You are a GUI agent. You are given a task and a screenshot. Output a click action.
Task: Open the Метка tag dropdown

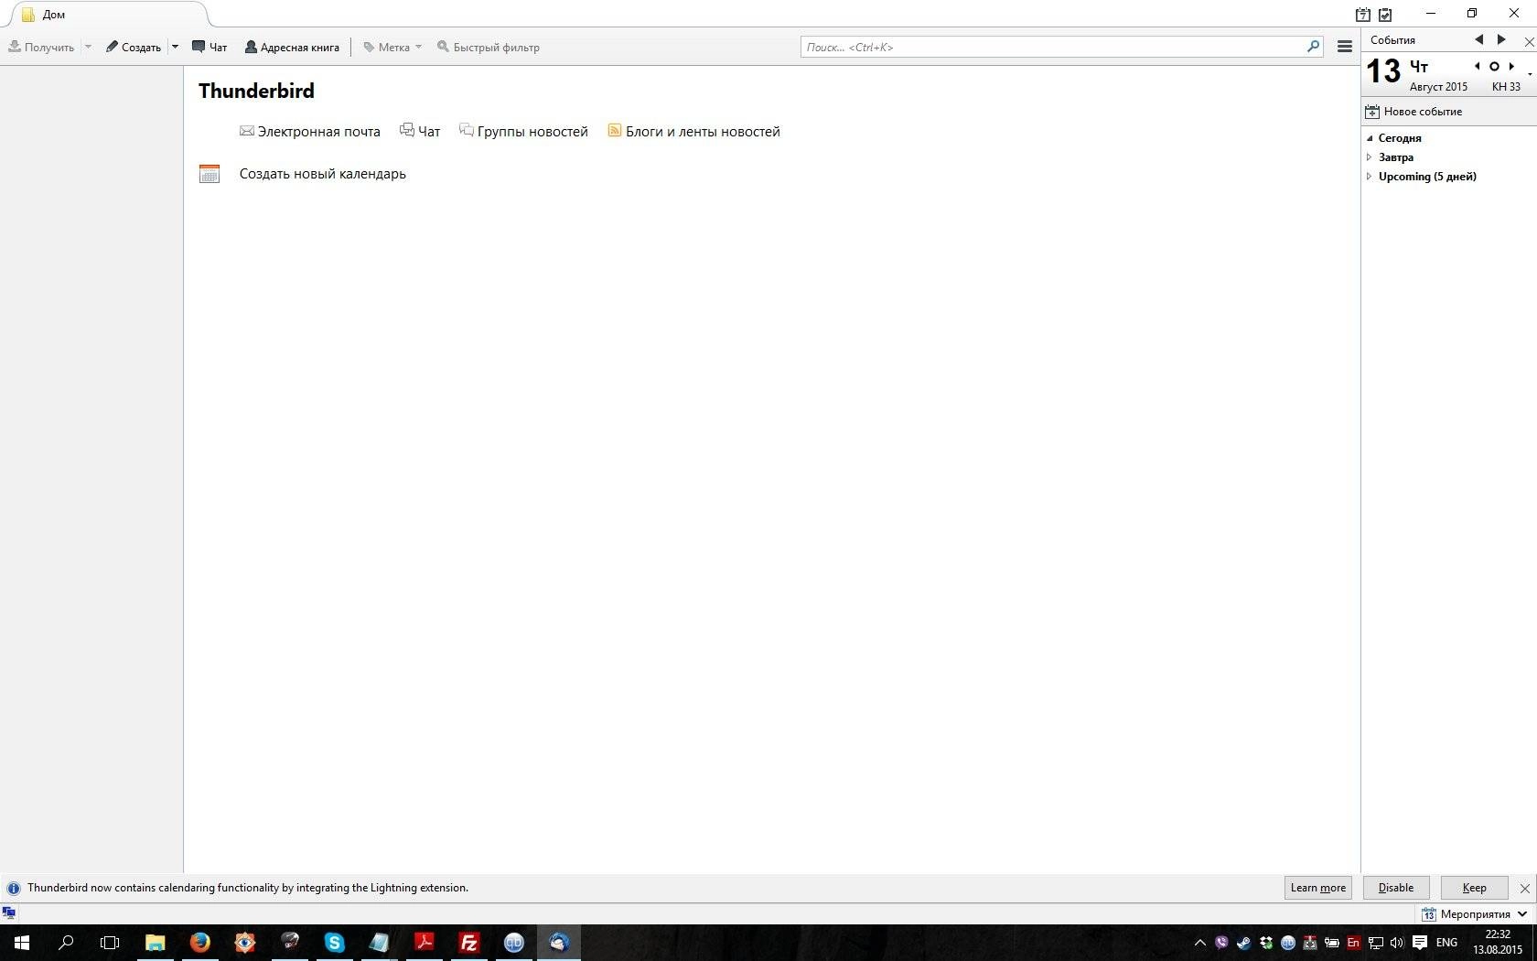(392, 47)
